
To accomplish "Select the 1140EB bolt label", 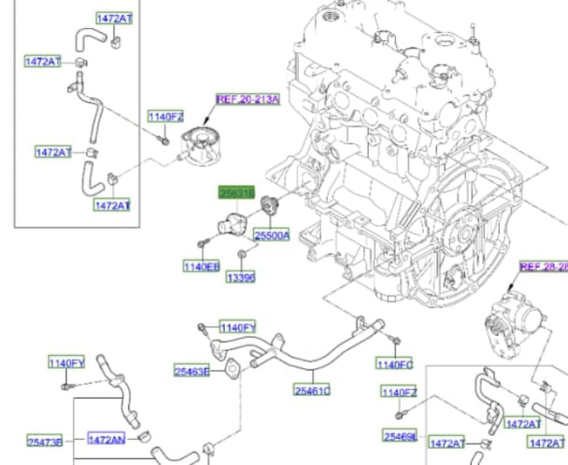I will coord(201,266).
